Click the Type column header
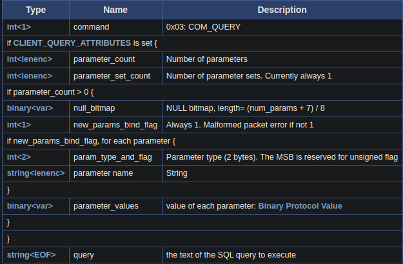Screen dimensions: 403x264 [35, 10]
